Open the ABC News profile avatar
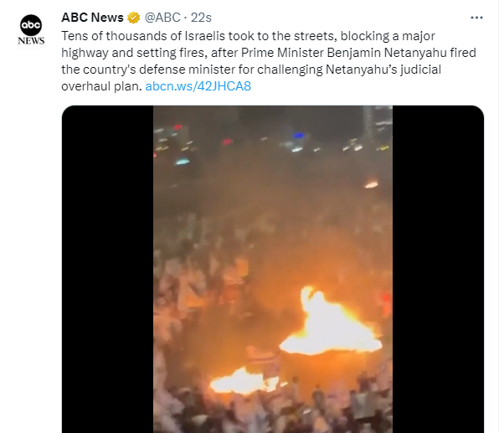 point(31,29)
